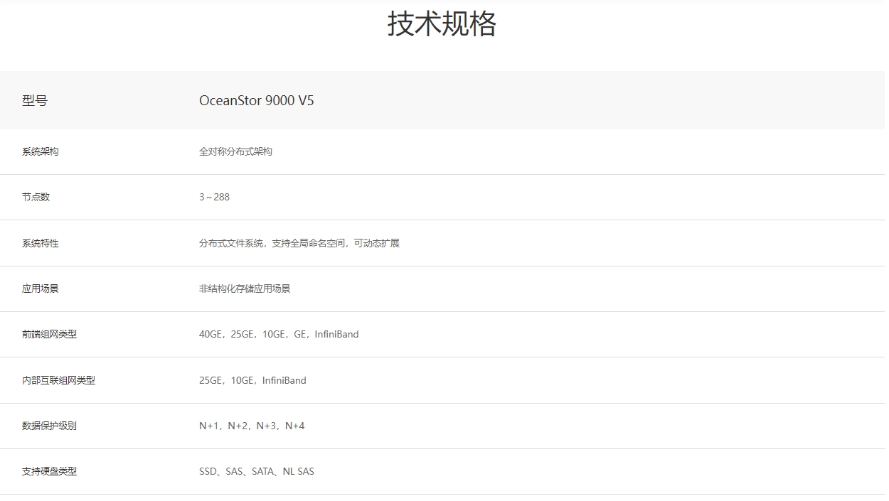Select the 系统特性 row label
Image resolution: width=889 pixels, height=501 pixels.
pos(41,243)
